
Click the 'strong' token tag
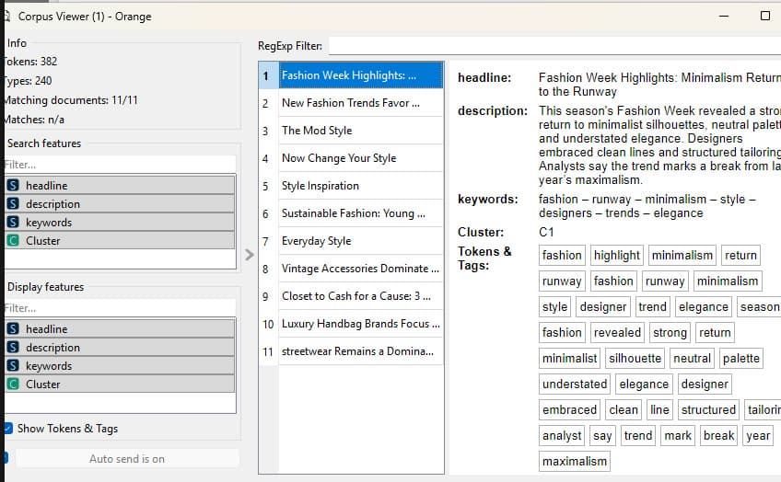670,332
